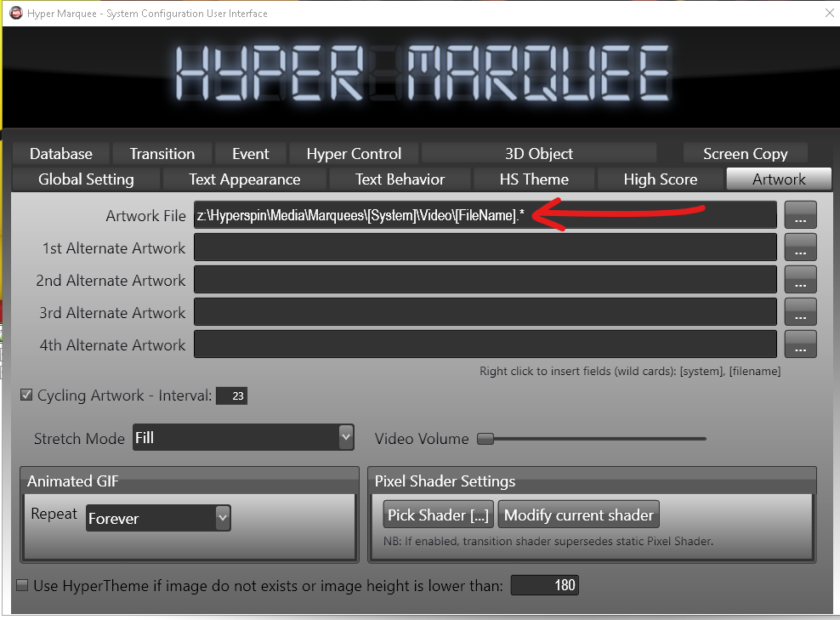Screen dimensions: 840x620
Task: Click the Modify current shader button
Action: tap(579, 515)
